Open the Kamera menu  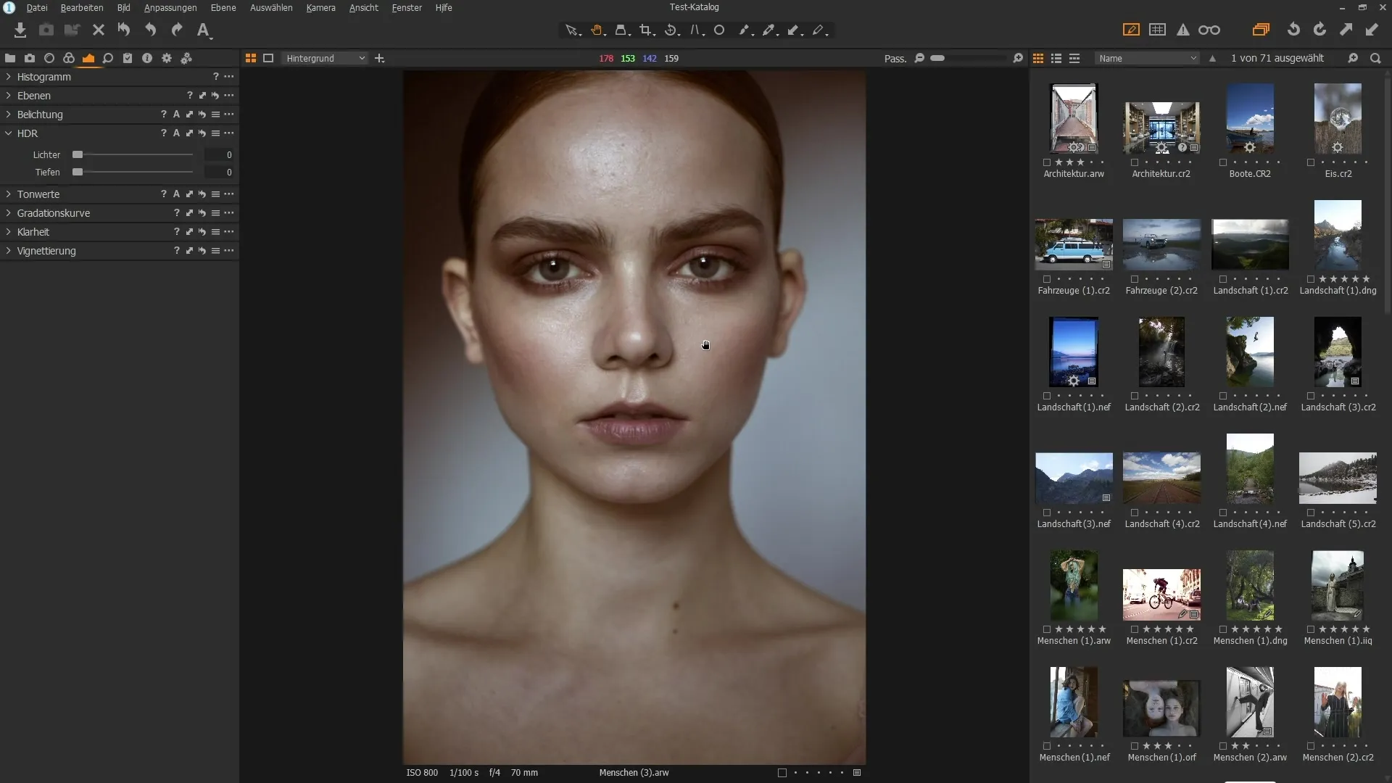click(320, 7)
